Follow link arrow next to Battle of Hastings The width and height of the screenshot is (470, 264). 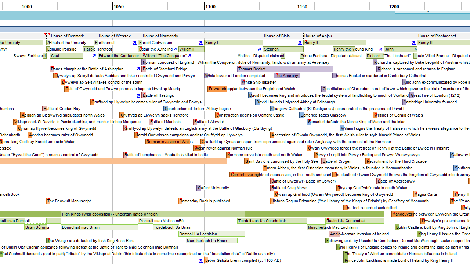138,96
